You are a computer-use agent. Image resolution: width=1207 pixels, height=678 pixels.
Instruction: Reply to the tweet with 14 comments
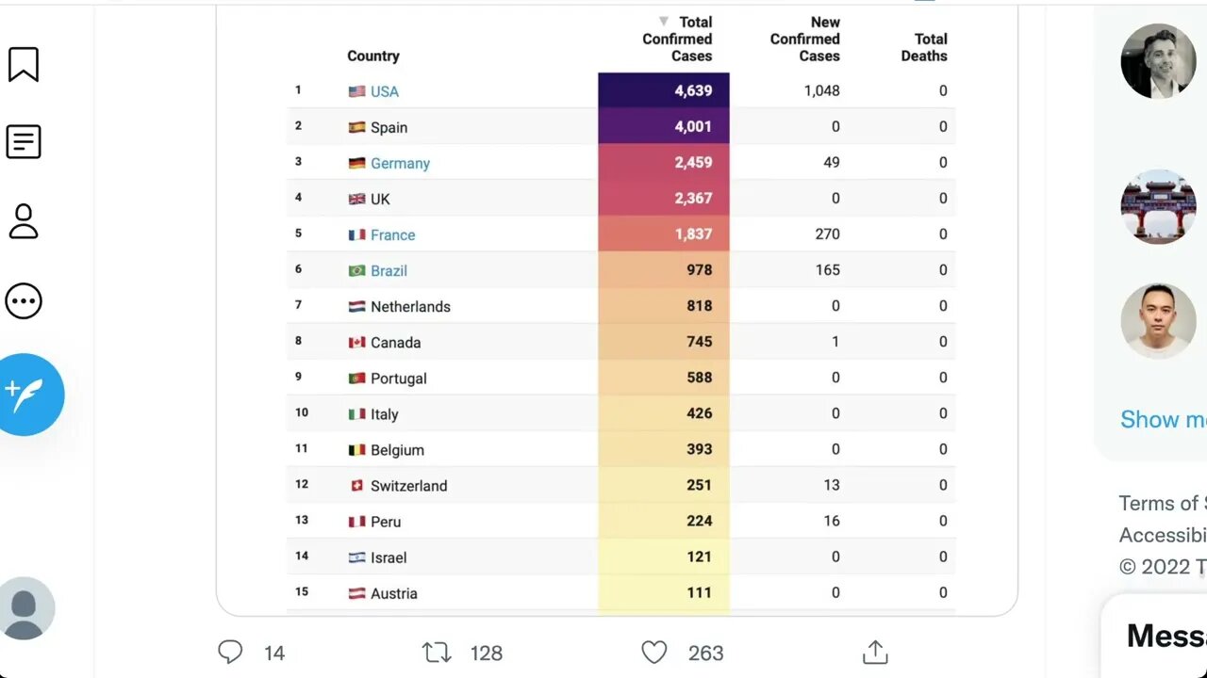pyautogui.click(x=230, y=652)
